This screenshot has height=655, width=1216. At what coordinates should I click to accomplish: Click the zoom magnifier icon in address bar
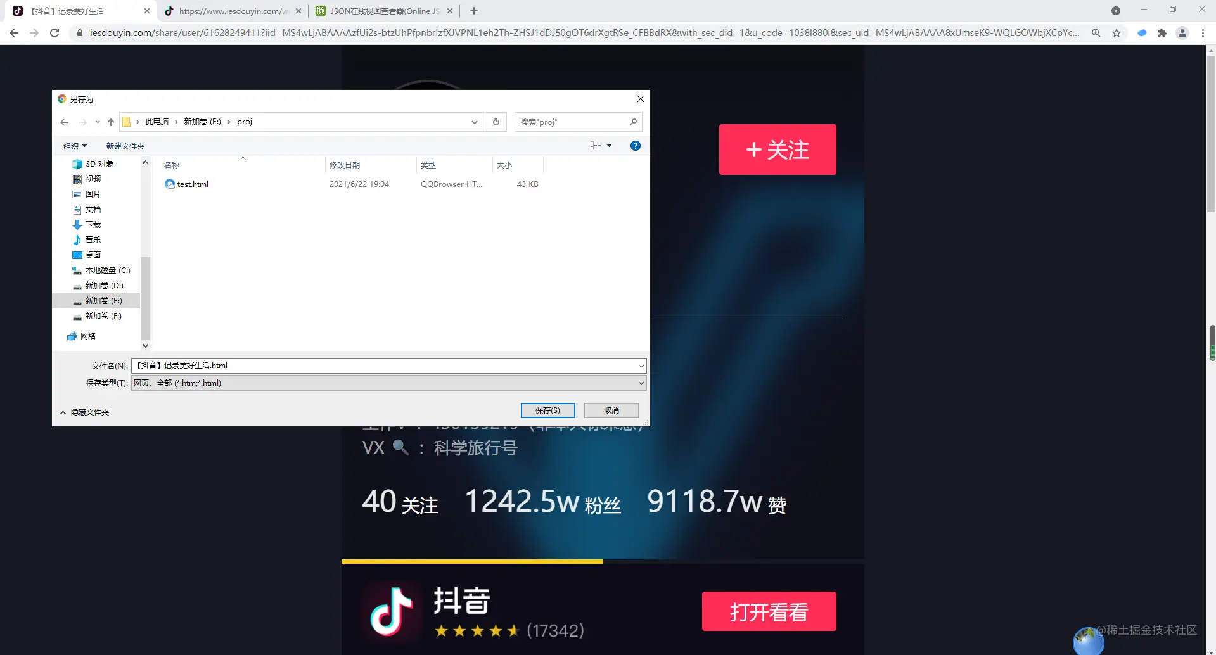(1096, 33)
